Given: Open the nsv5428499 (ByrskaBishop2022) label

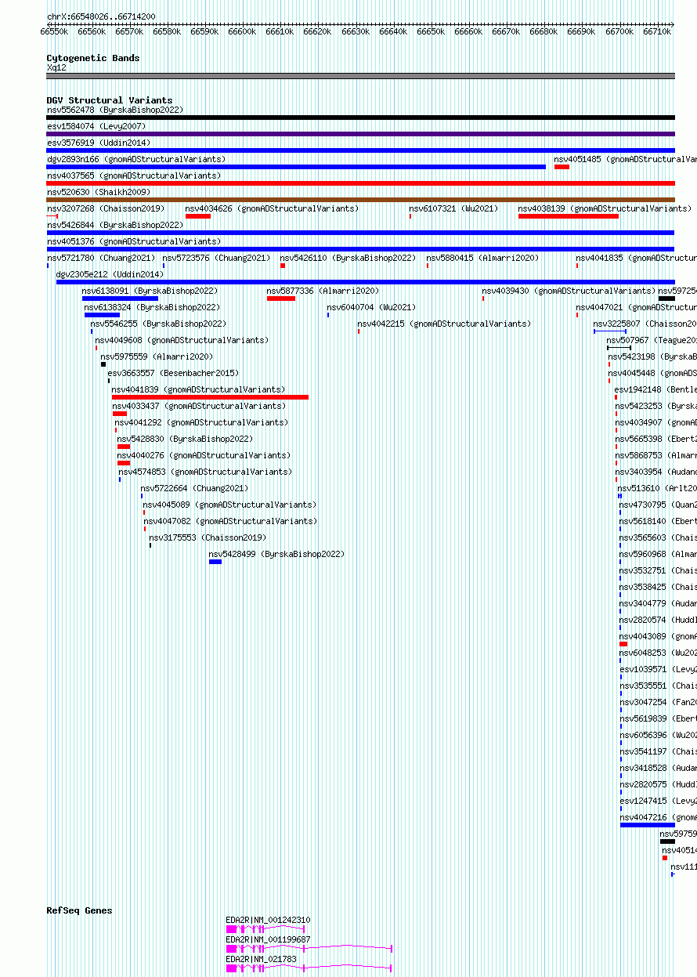Looking at the screenshot, I should [x=276, y=554].
